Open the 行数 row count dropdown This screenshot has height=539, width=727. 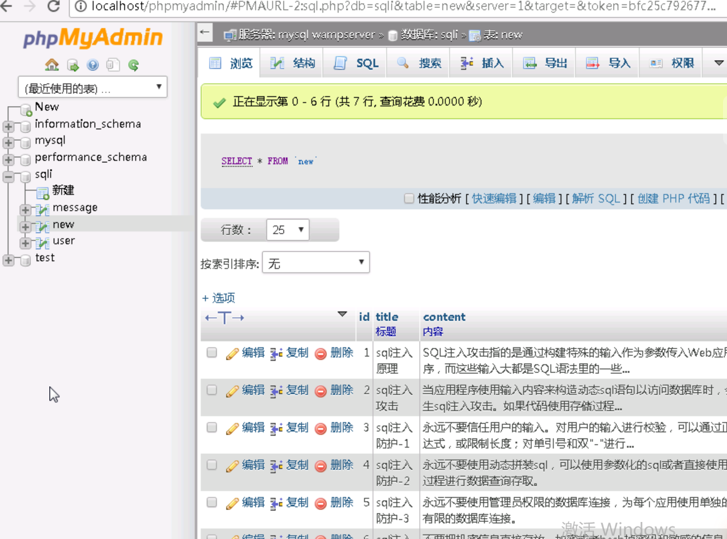tap(288, 230)
